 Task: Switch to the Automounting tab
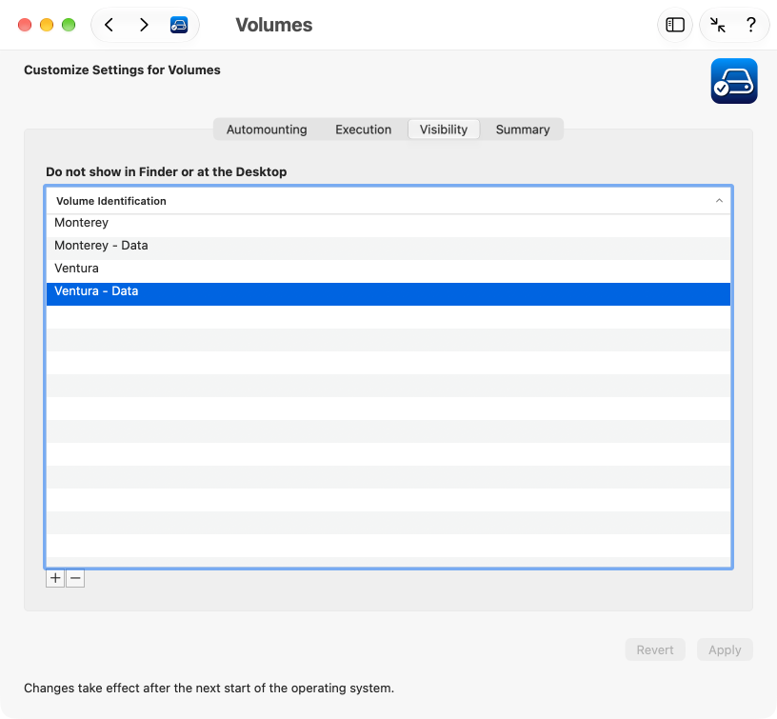click(267, 130)
